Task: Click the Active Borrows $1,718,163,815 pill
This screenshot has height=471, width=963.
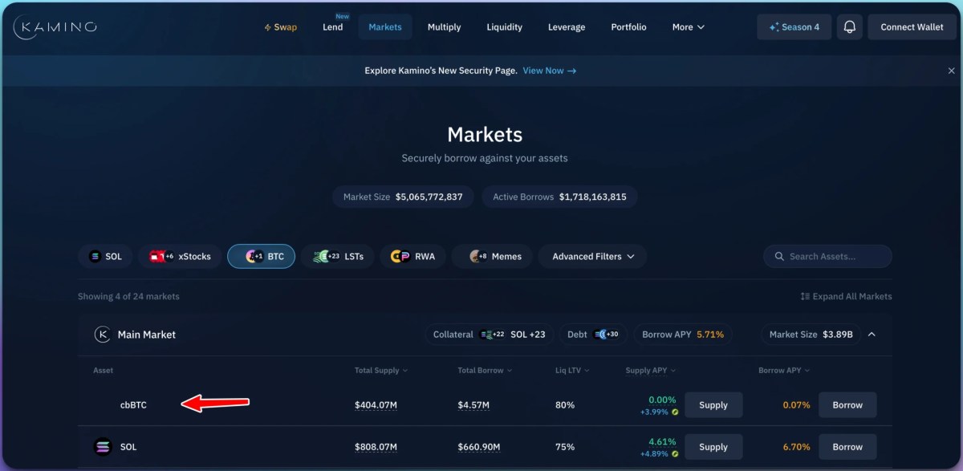Action: click(560, 197)
